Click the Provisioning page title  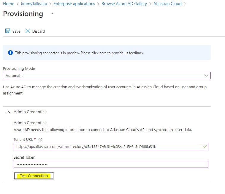(x=23, y=14)
